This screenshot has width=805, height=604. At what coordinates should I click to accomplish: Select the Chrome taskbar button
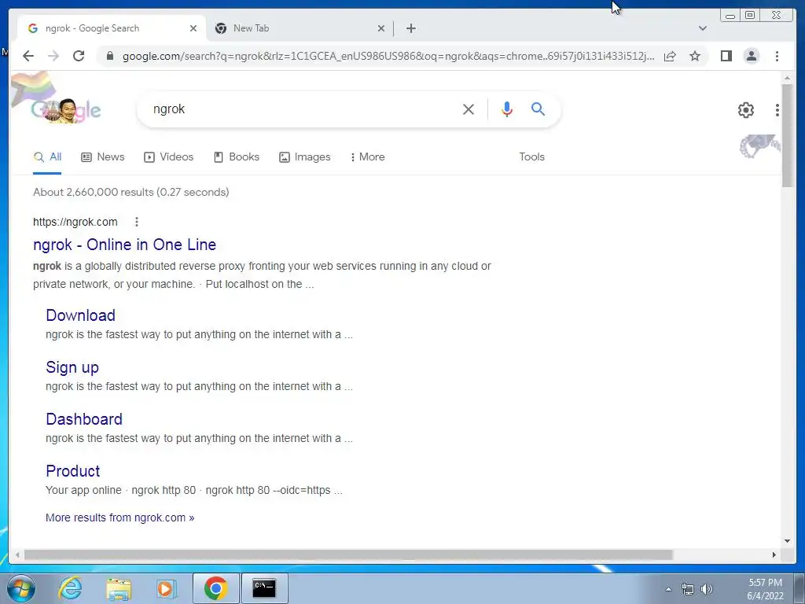[x=215, y=588]
